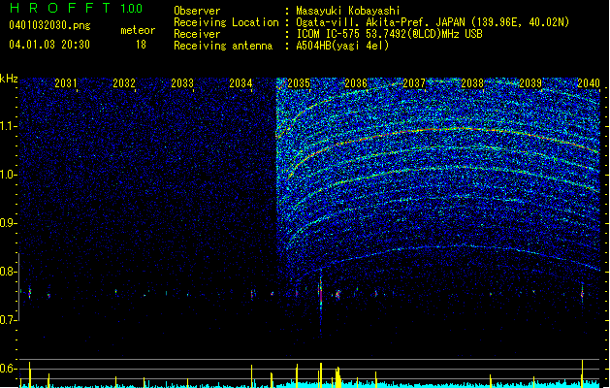Click the 'Observer' label
This screenshot has height=388, width=610.
coord(197,11)
